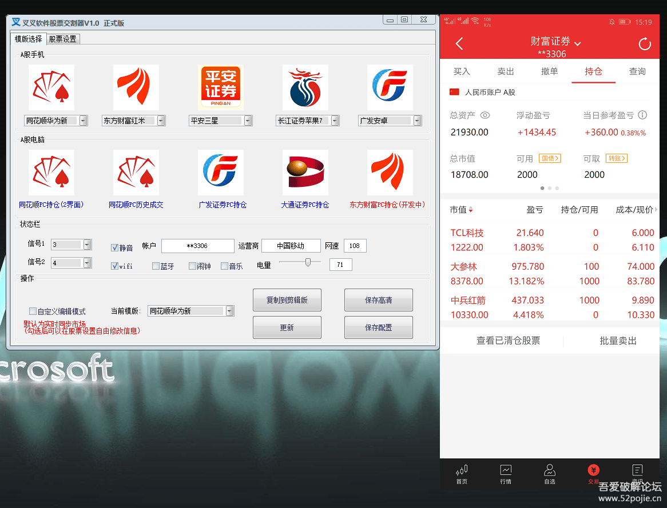Select the 持仓 tab in phone
The height and width of the screenshot is (508, 667).
coord(593,71)
